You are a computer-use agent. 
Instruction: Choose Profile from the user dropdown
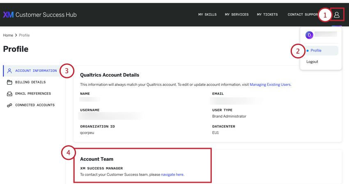tap(321, 51)
